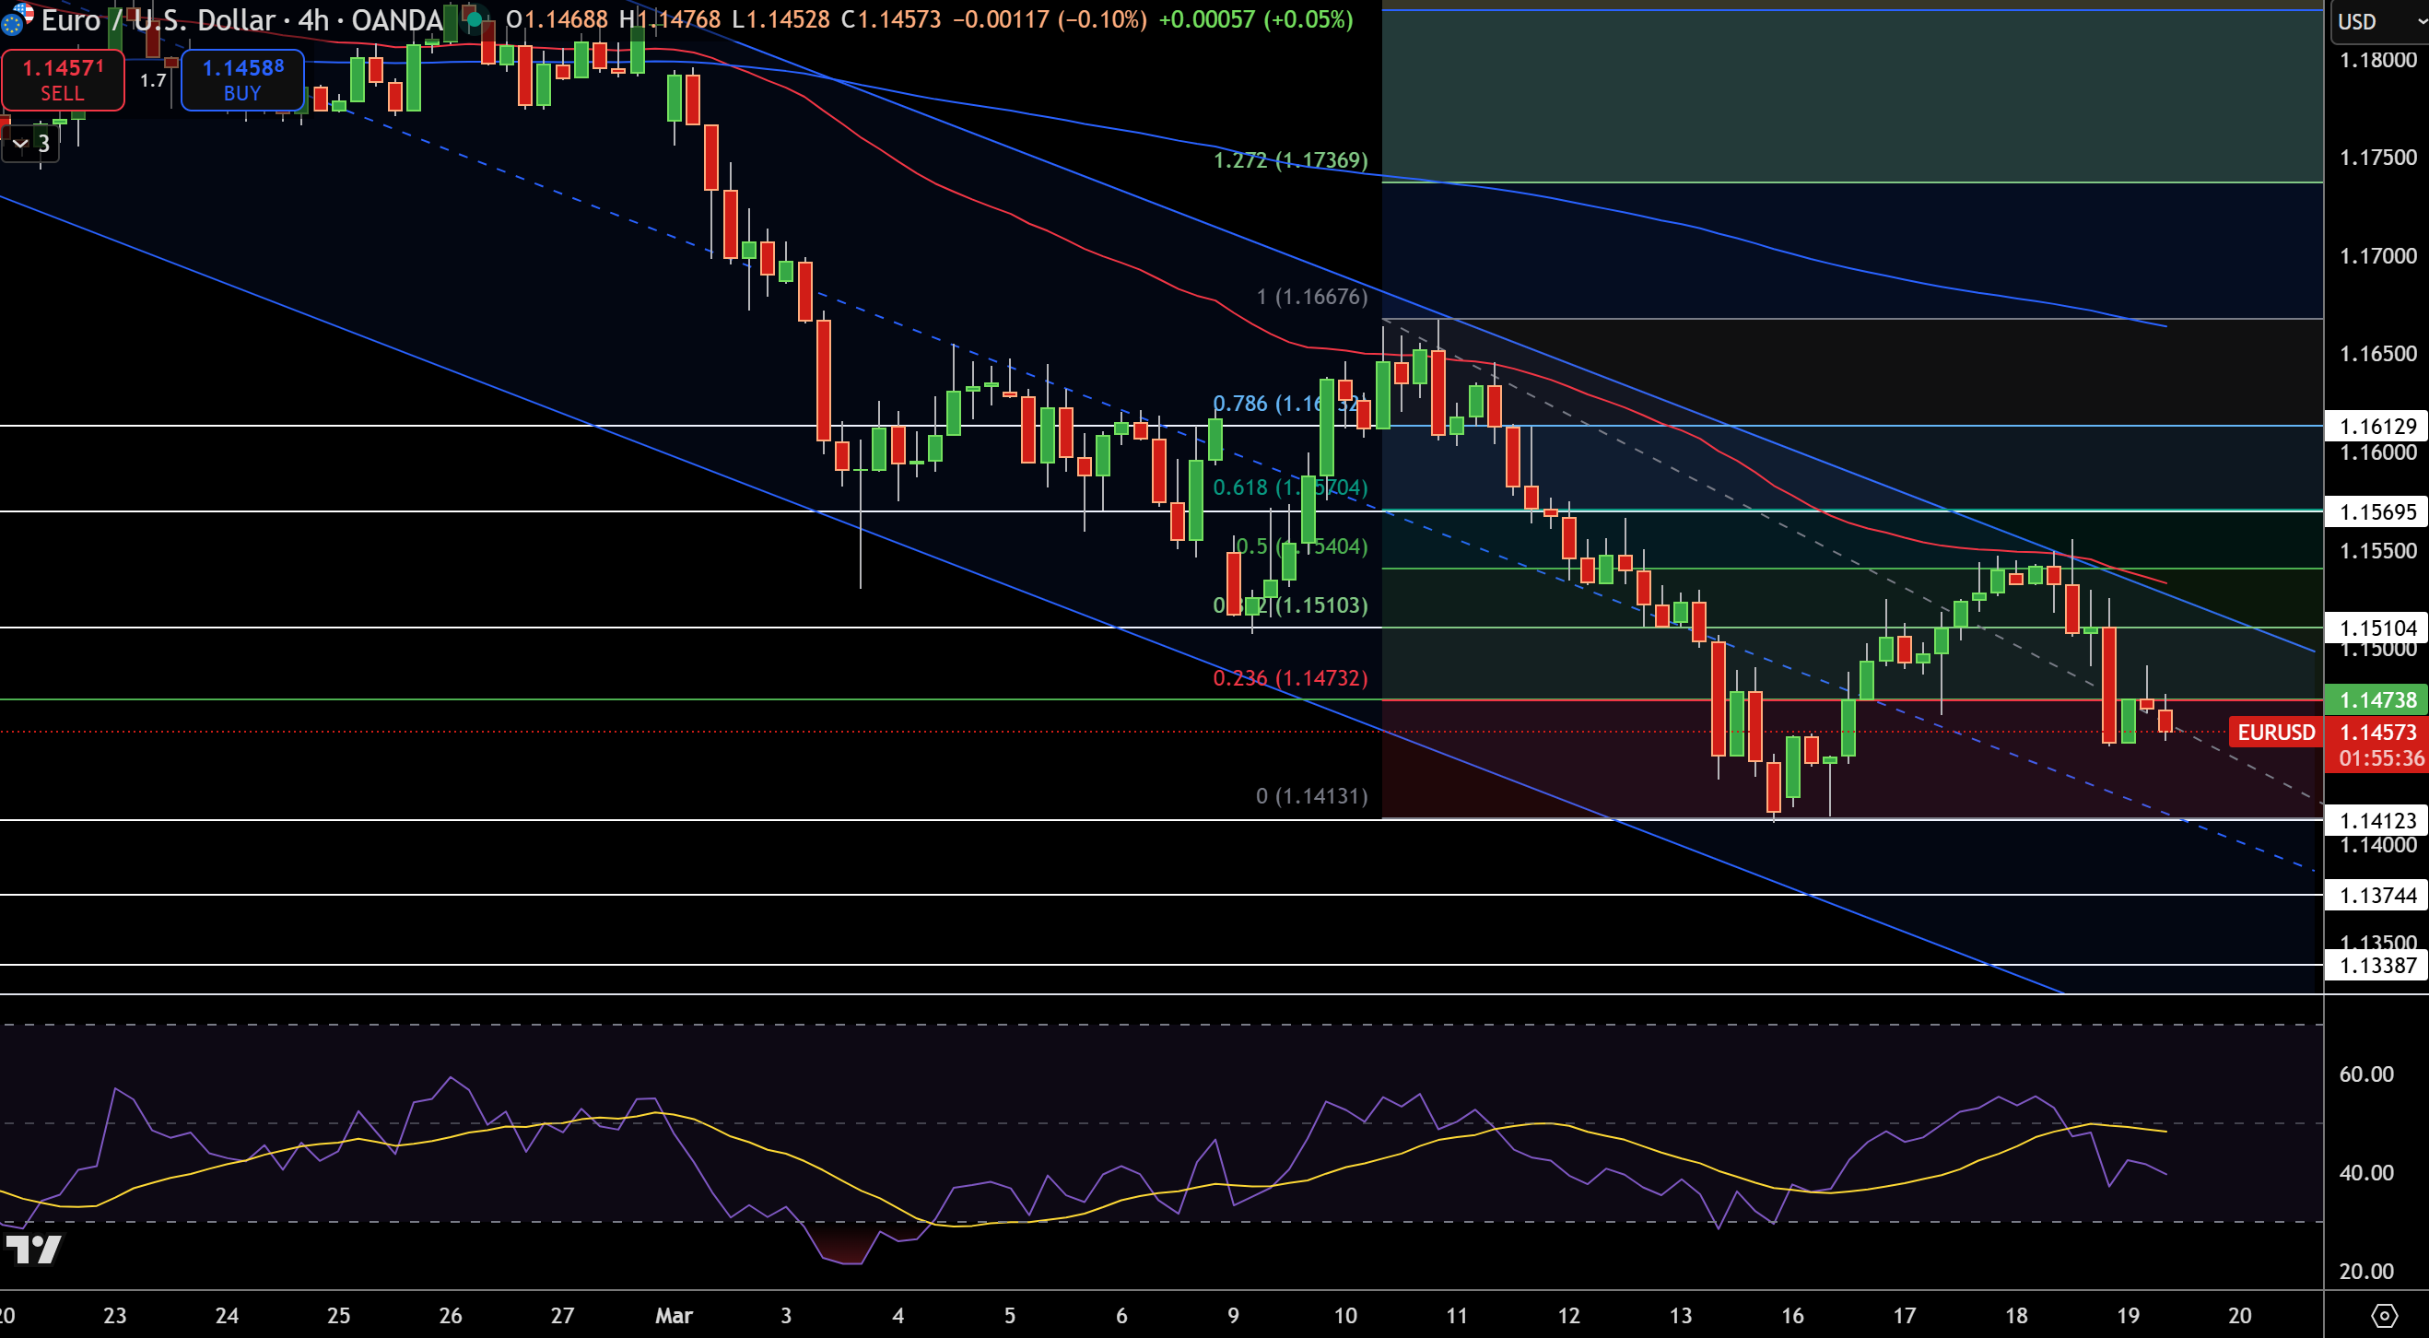Click the change value −0.00117 (−0.10%)
Viewport: 2429px width, 1338px height.
[x=1050, y=19]
